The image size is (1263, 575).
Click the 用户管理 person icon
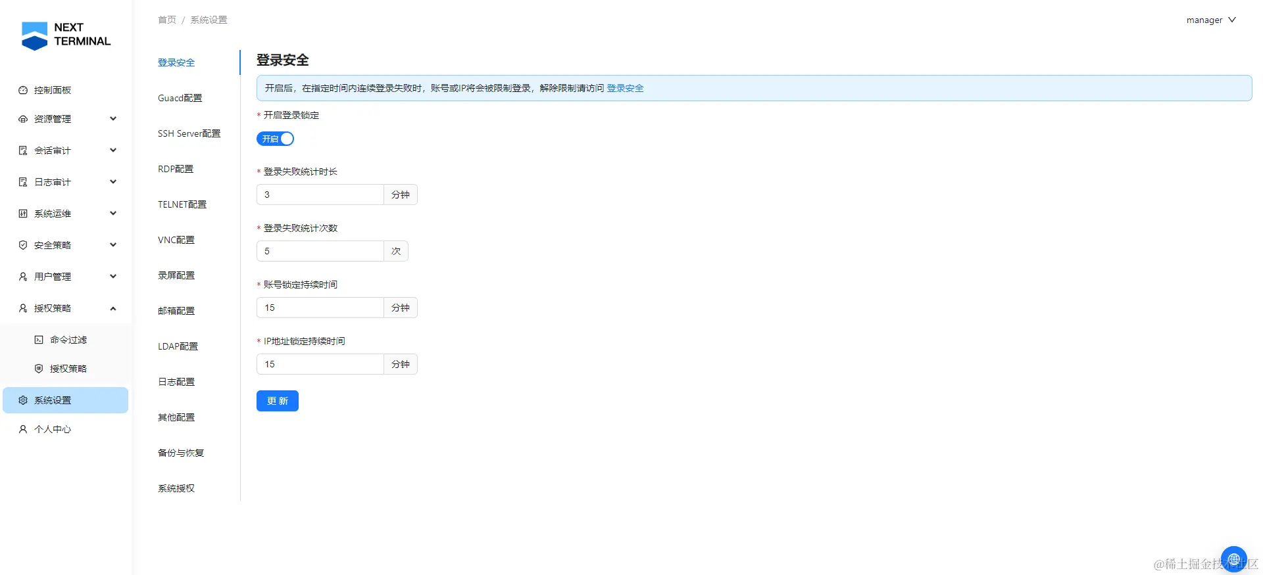coord(23,277)
